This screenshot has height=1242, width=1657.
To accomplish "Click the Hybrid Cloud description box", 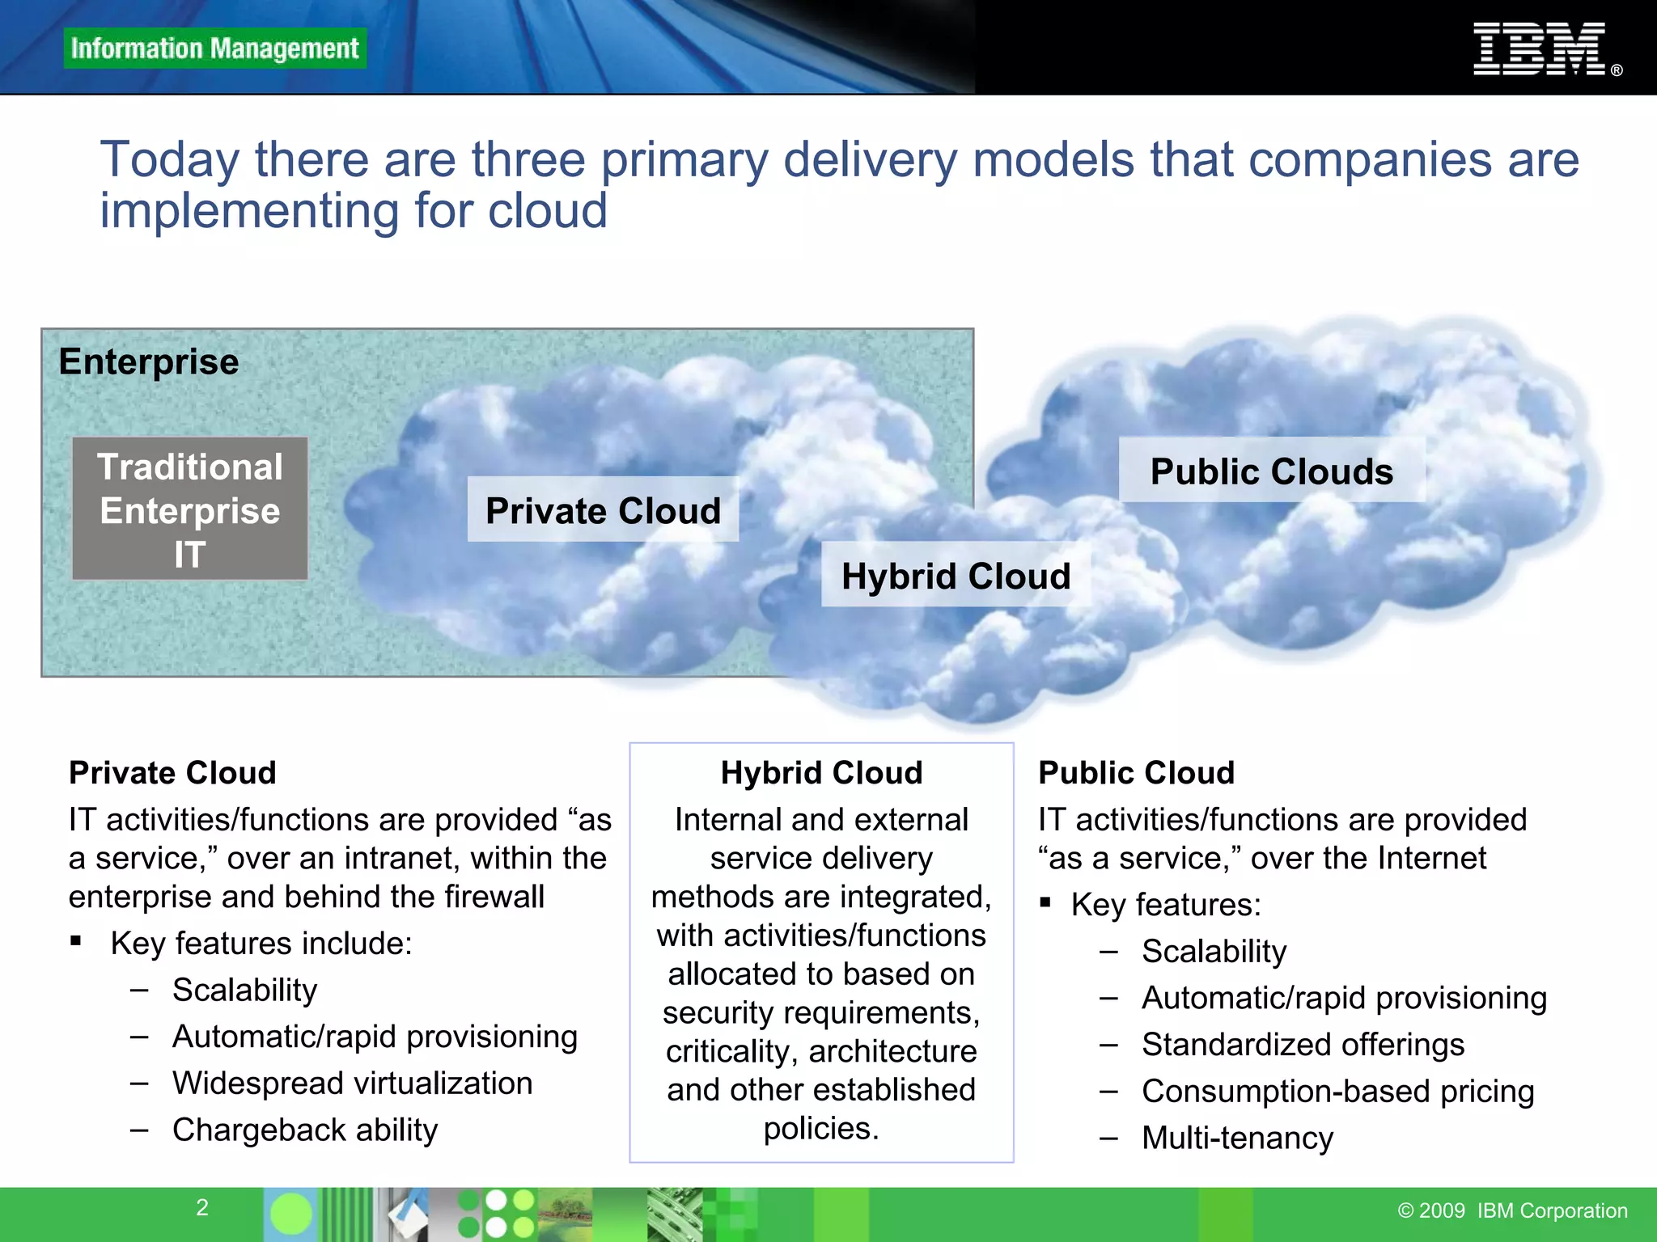I will (821, 952).
